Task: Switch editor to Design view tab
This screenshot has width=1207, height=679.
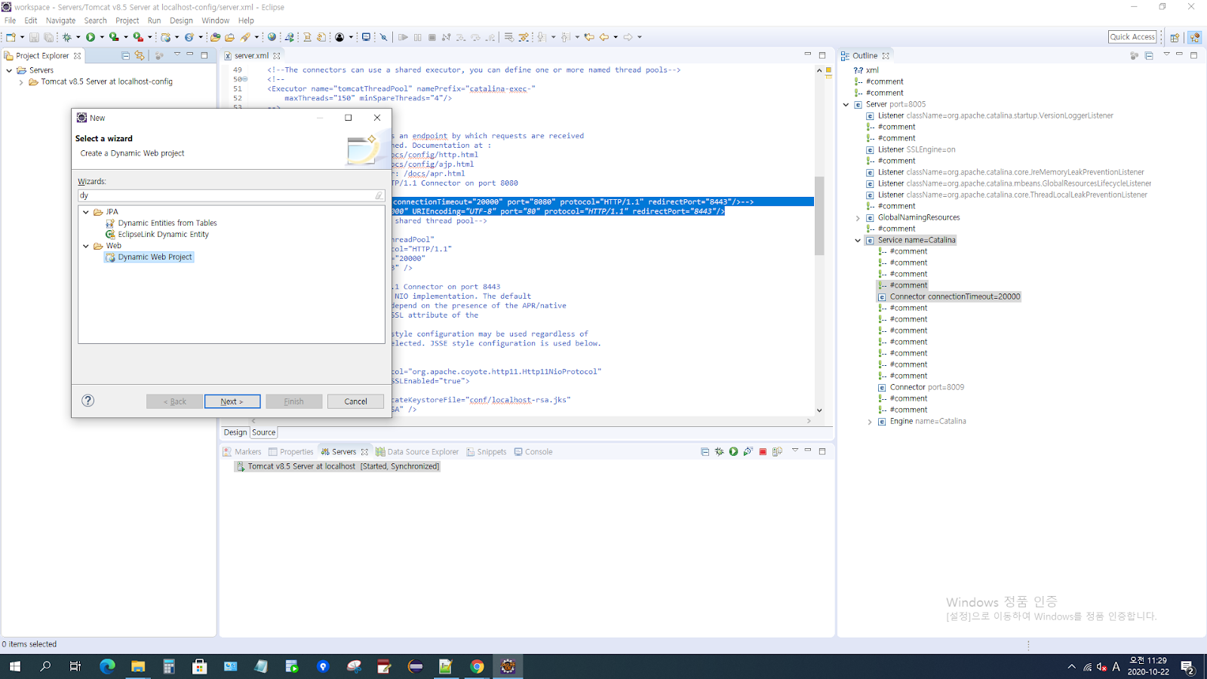Action: tap(235, 432)
